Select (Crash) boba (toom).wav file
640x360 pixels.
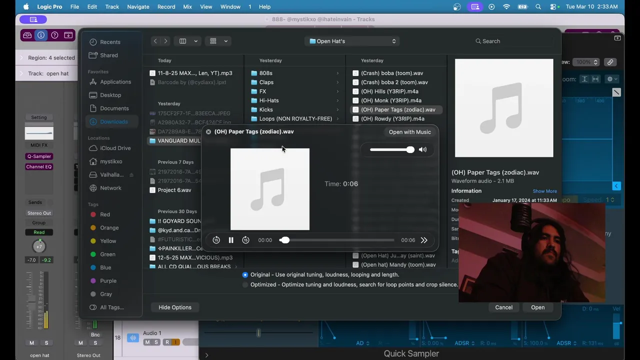click(392, 73)
